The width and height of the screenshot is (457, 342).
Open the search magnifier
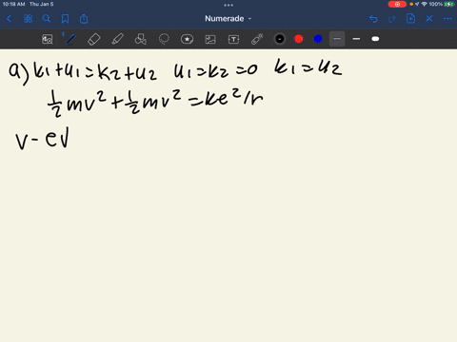click(x=47, y=19)
